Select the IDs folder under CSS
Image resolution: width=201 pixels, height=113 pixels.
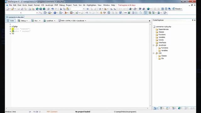click(x=162, y=58)
